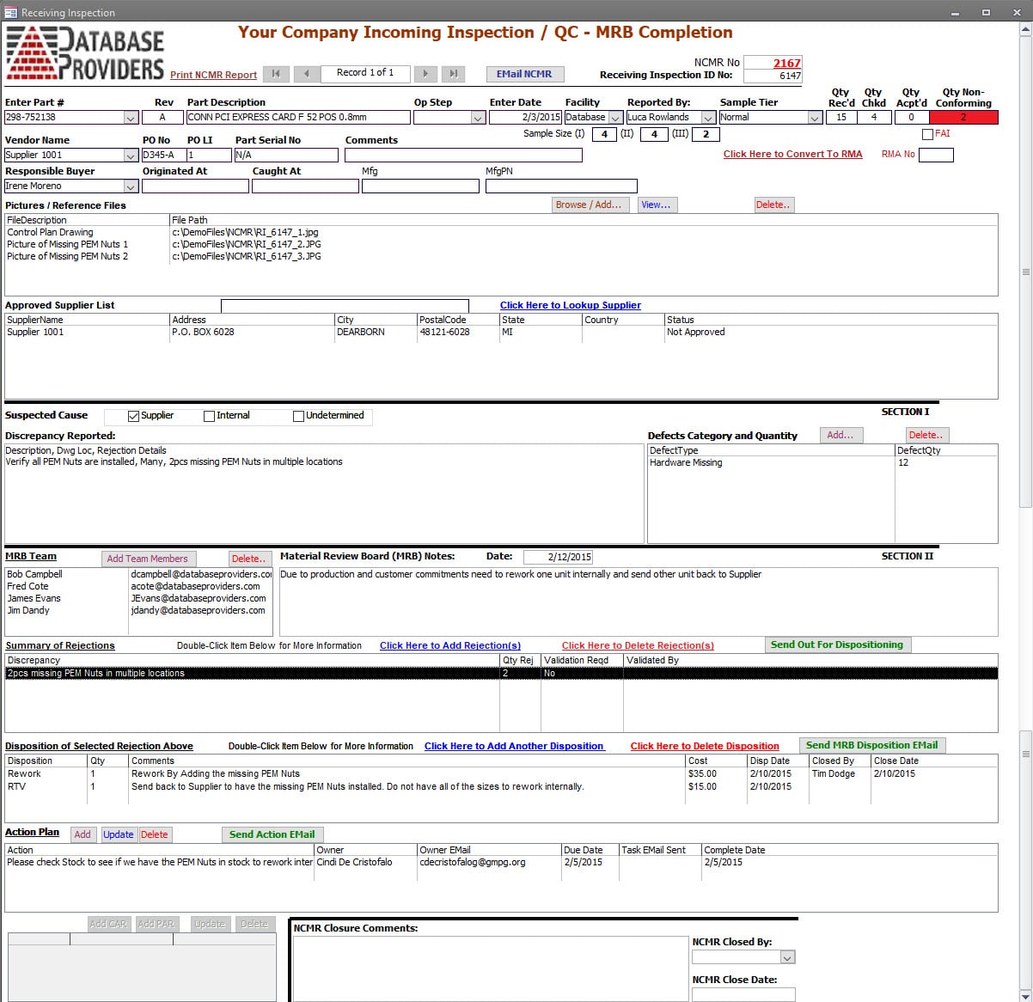Add a new action plan item
The image size is (1033, 1002).
coord(83,834)
